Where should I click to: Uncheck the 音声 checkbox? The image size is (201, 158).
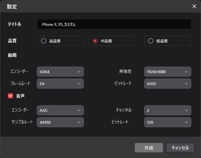(x=10, y=96)
